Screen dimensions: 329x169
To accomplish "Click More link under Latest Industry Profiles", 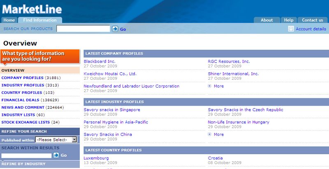I will [x=219, y=134].
